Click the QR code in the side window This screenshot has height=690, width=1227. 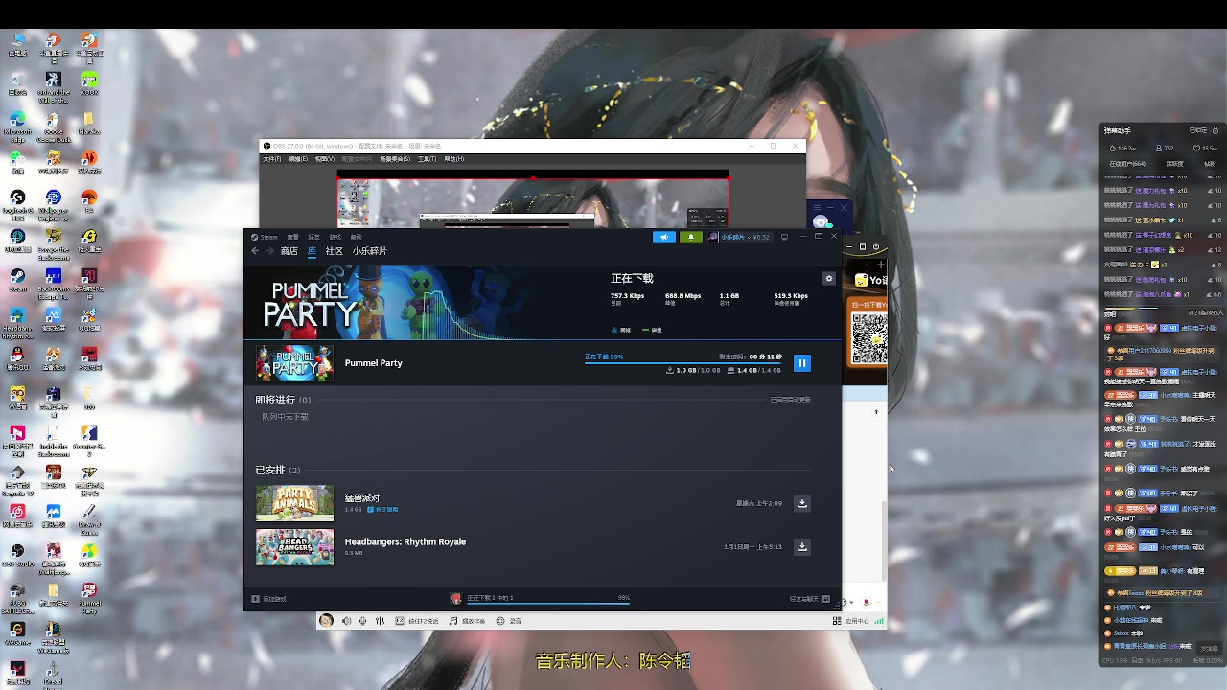coord(868,338)
